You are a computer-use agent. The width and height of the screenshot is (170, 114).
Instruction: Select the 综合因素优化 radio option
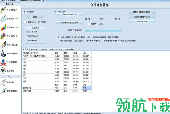27,41
